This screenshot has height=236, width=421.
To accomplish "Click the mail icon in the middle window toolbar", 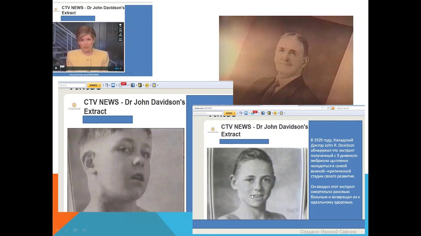I will (113, 85).
